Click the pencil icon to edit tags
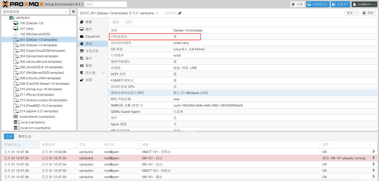The image size is (379, 181). [180, 13]
